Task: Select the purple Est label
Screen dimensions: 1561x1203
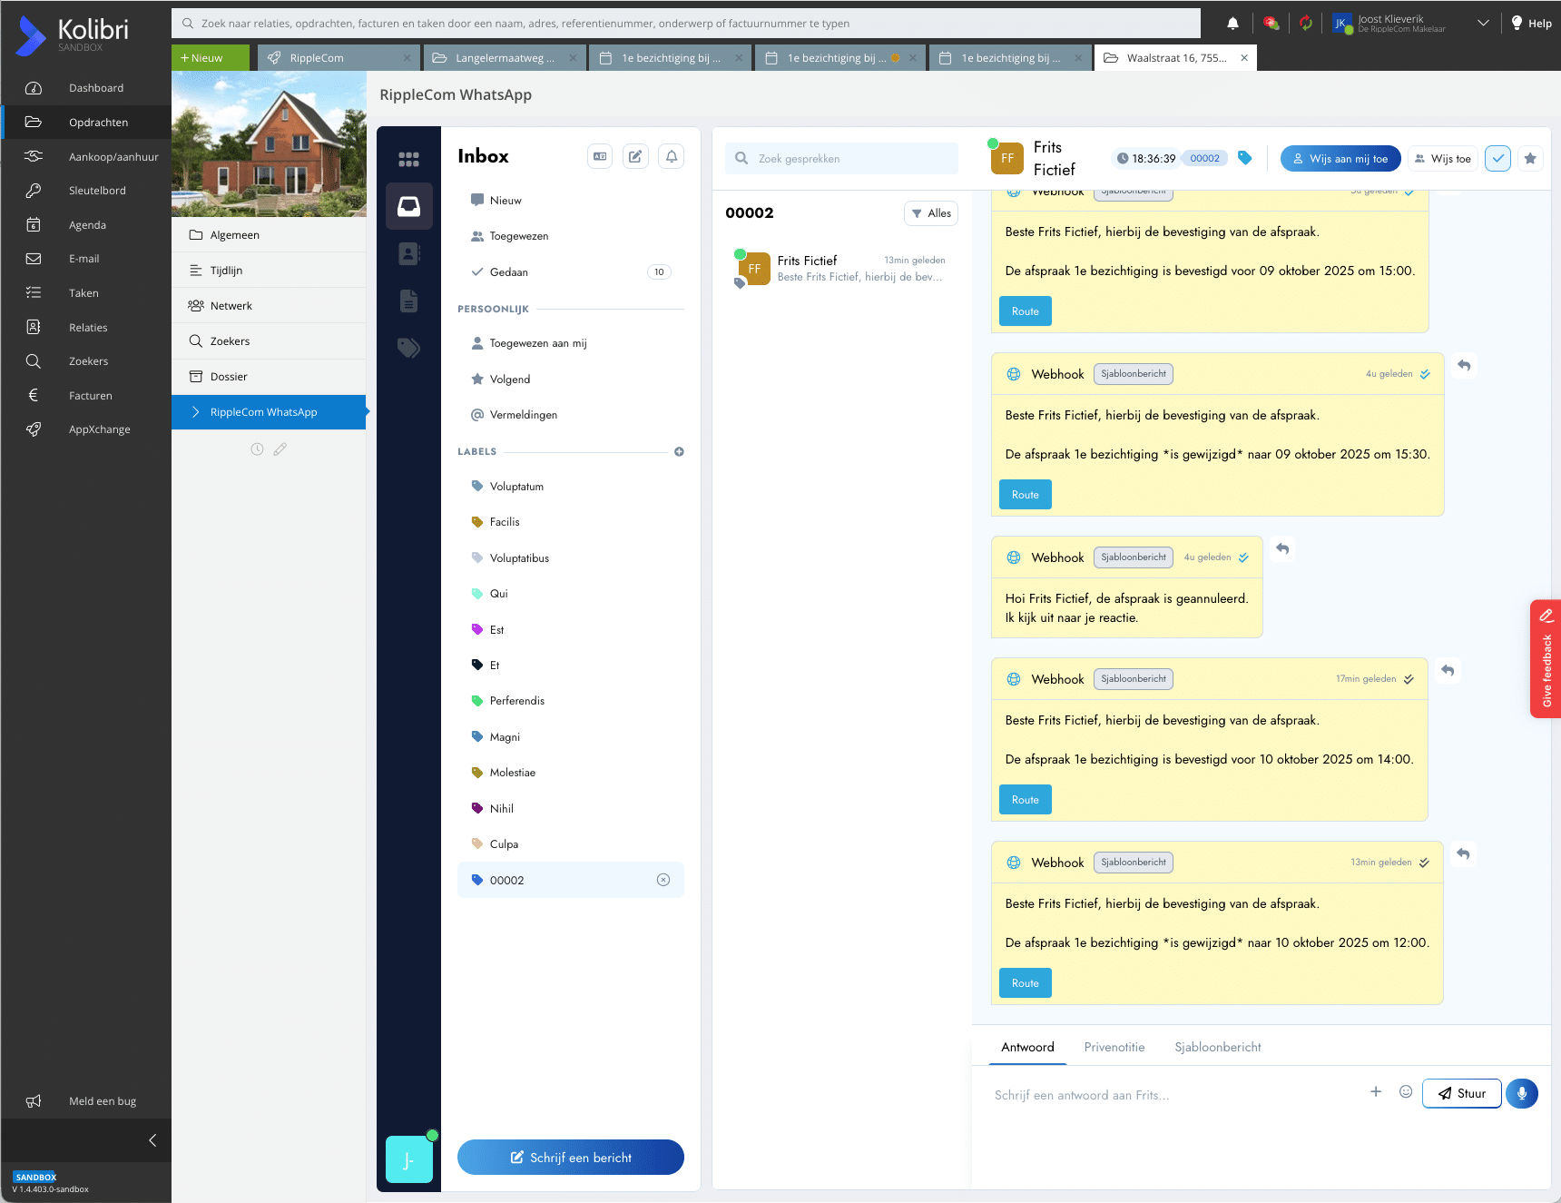Action: click(x=496, y=629)
